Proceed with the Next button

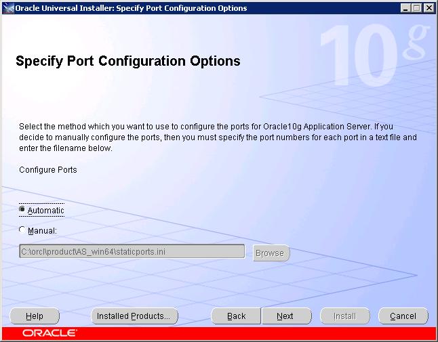(x=286, y=316)
